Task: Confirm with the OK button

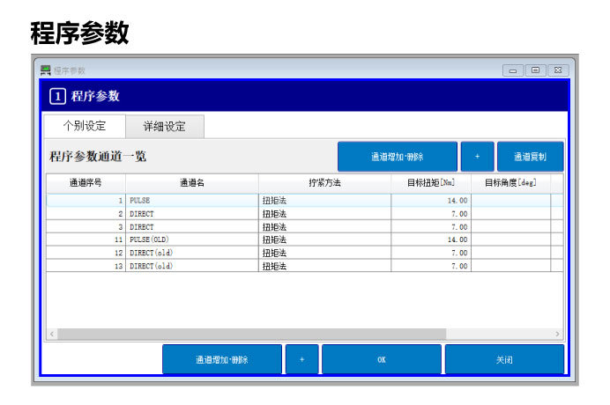Action: [x=382, y=359]
